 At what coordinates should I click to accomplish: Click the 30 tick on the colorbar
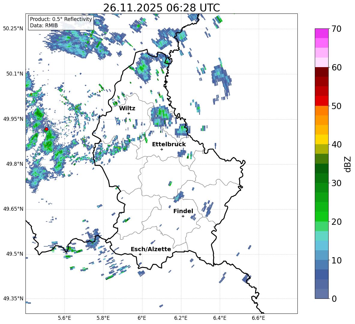336,183
